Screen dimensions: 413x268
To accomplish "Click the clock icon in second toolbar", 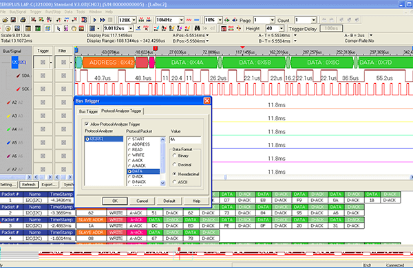I will [8, 28].
